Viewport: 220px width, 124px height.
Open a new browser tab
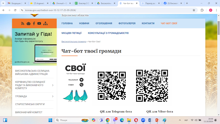[187, 3]
